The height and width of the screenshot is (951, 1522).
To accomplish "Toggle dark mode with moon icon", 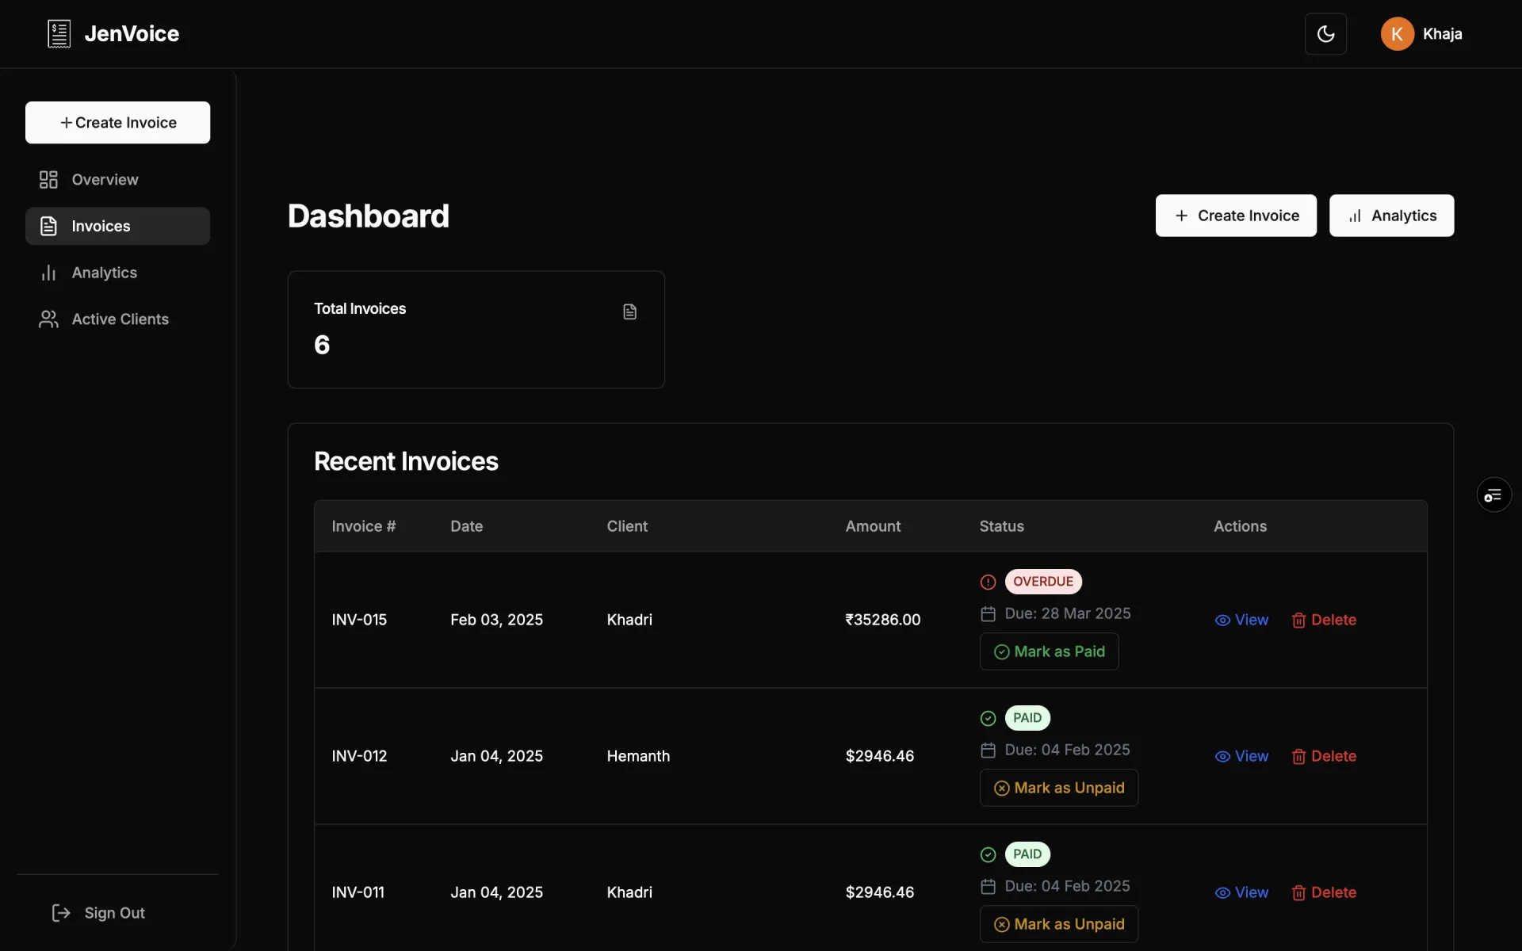I will (1325, 34).
